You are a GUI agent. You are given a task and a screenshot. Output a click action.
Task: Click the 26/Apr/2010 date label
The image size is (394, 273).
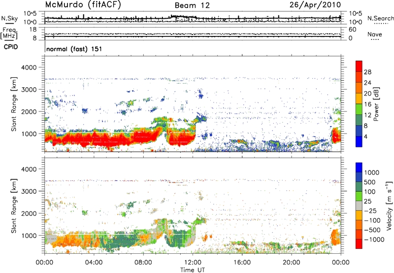pyautogui.click(x=315, y=5)
